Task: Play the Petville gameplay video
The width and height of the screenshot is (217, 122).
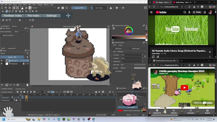Action: 184,88
